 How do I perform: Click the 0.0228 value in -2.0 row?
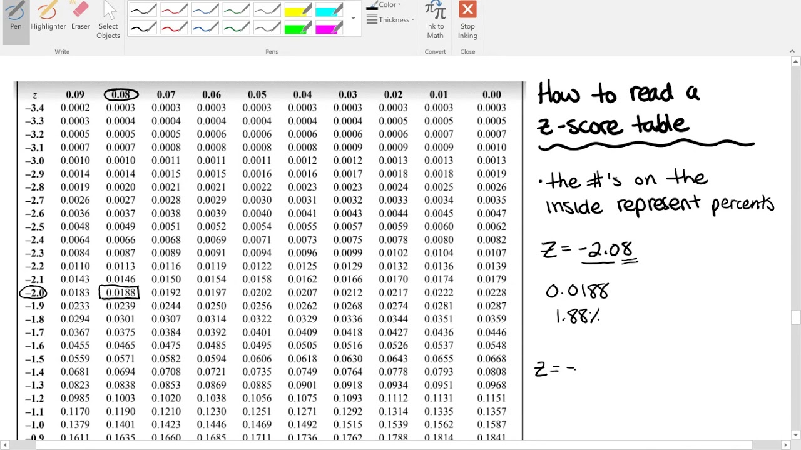(492, 292)
